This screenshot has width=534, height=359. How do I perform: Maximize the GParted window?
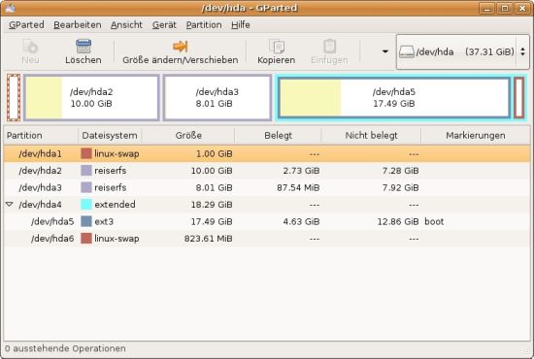[x=505, y=8]
